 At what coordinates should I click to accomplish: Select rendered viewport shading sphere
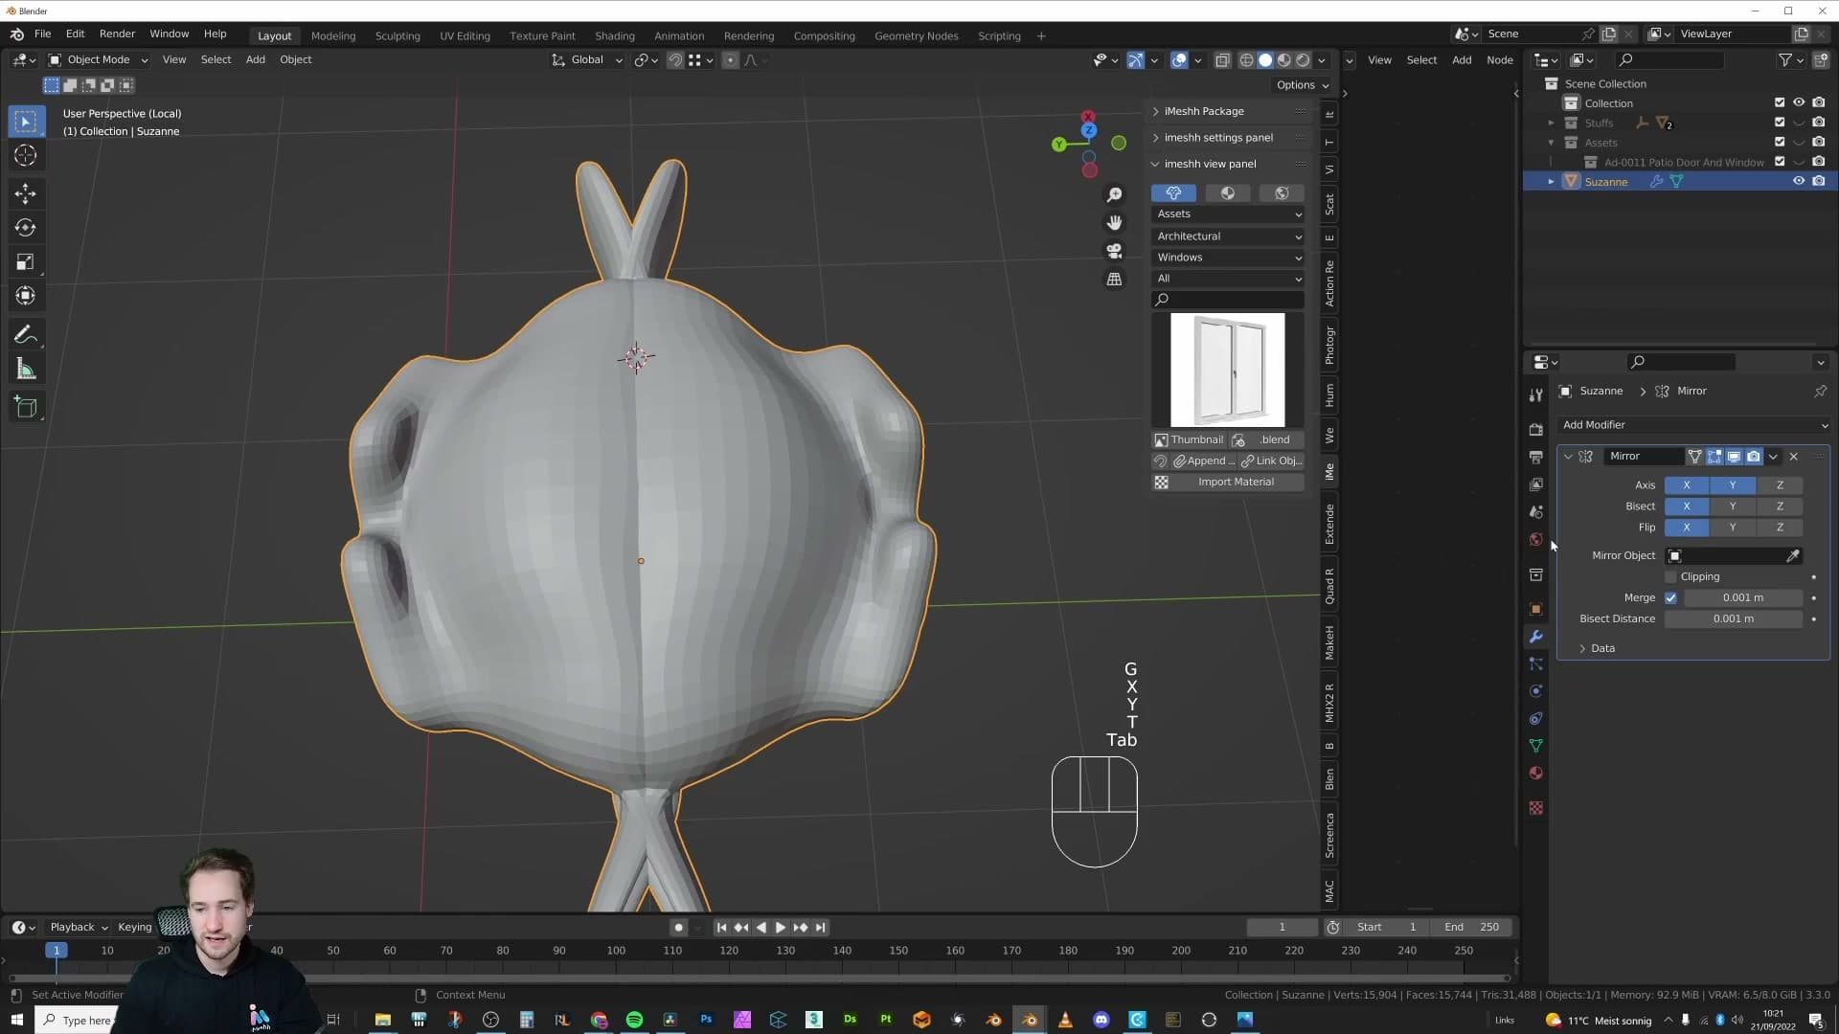pos(1303,60)
